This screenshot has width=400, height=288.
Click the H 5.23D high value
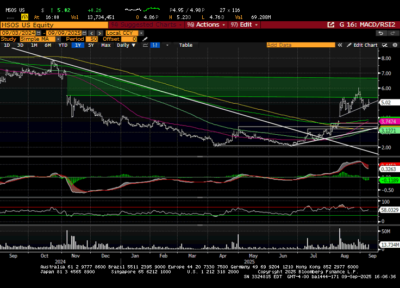coord(180,17)
